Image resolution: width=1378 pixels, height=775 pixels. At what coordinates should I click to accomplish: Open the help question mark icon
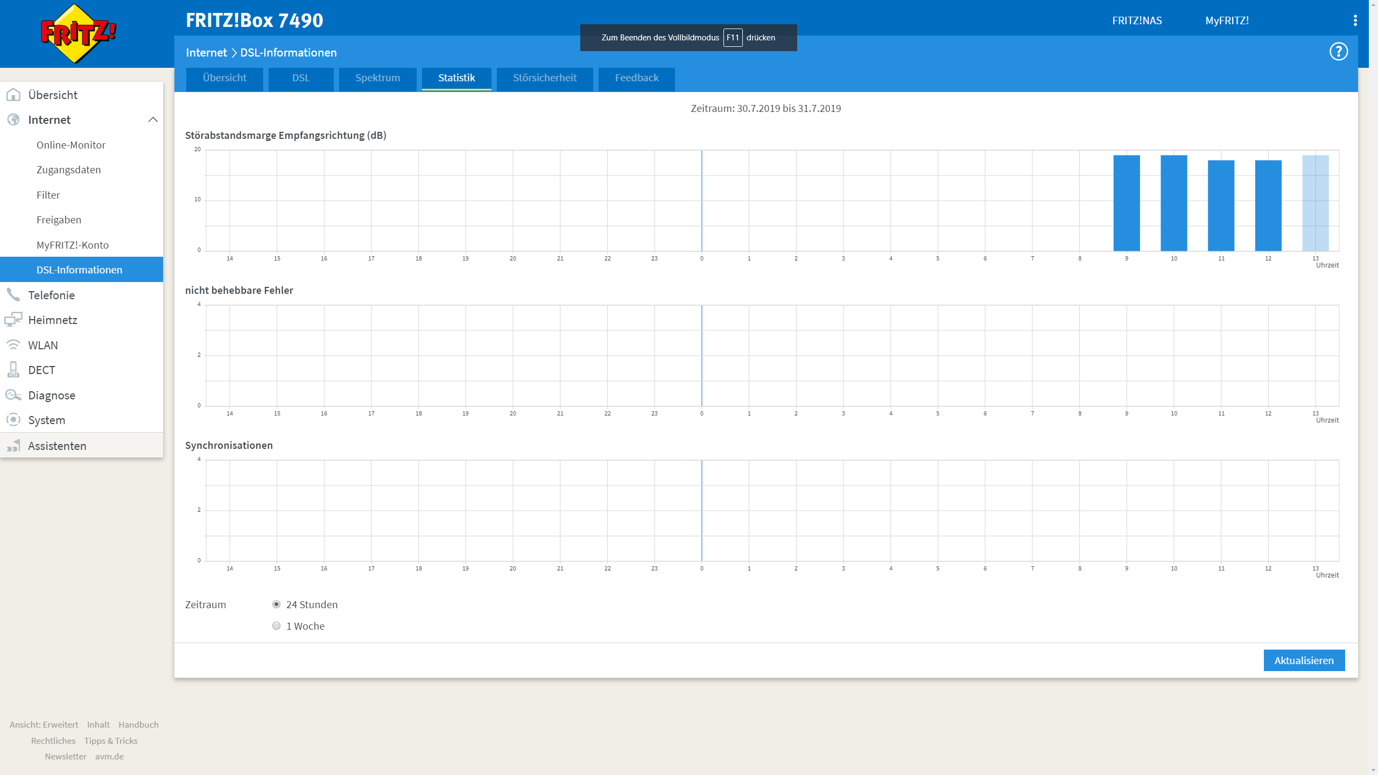pos(1338,52)
